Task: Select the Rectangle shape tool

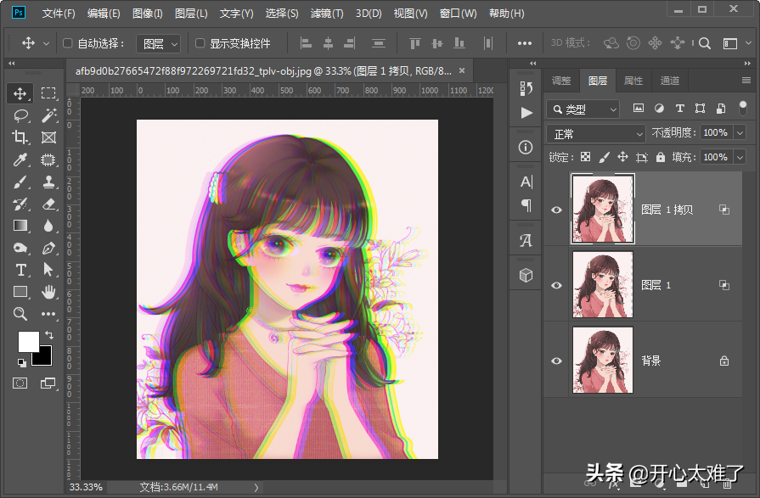Action: [20, 292]
